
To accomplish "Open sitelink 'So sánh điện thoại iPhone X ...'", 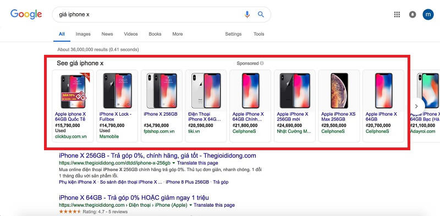I will pyautogui.click(x=130, y=182).
